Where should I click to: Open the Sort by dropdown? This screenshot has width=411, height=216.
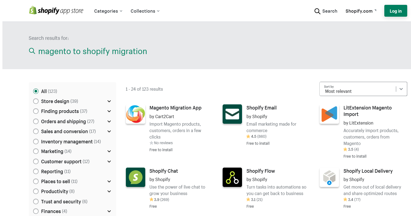[x=363, y=89]
